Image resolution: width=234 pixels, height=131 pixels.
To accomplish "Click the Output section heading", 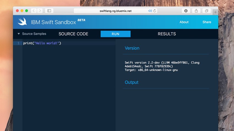I will [x=132, y=82].
